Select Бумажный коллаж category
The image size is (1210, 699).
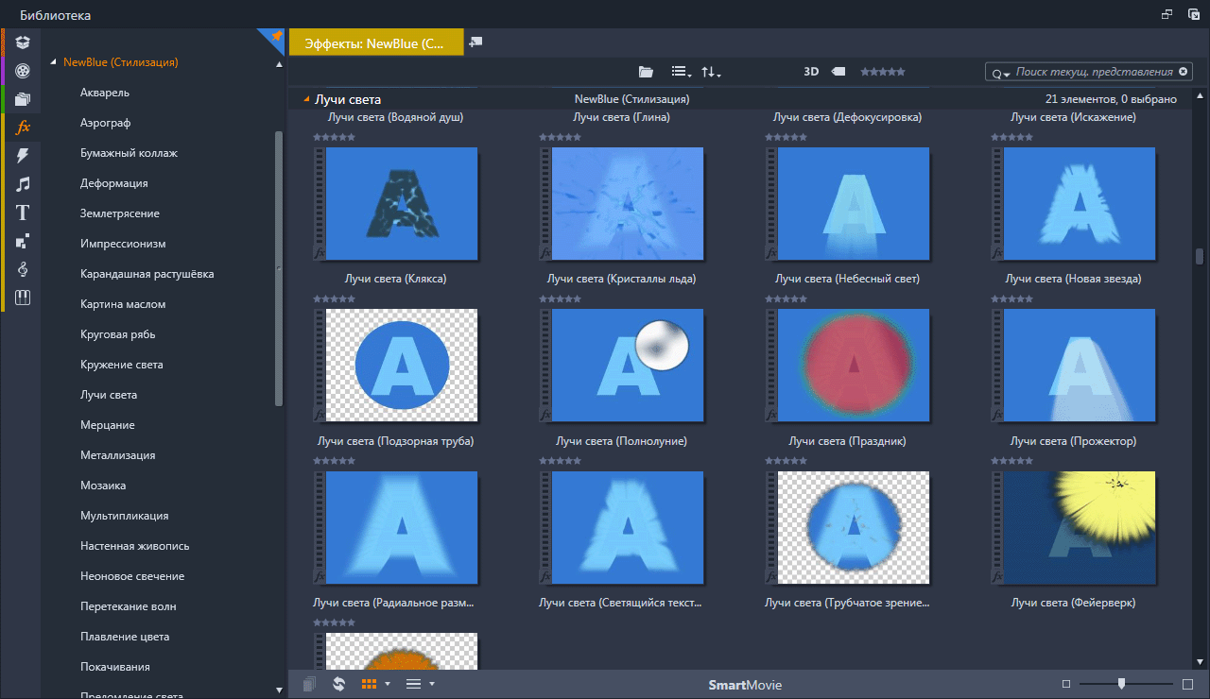tap(129, 153)
